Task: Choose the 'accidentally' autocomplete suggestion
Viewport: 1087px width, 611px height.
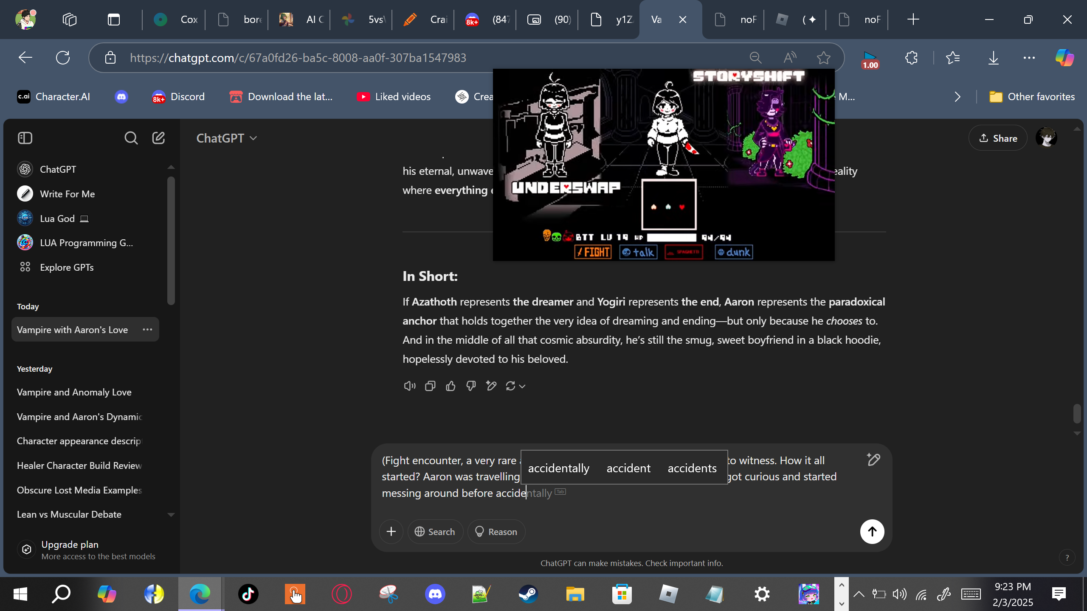Action: coord(559,468)
